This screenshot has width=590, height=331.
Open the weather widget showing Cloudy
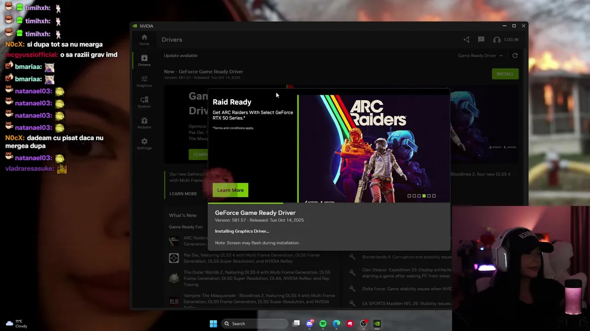[x=16, y=324]
